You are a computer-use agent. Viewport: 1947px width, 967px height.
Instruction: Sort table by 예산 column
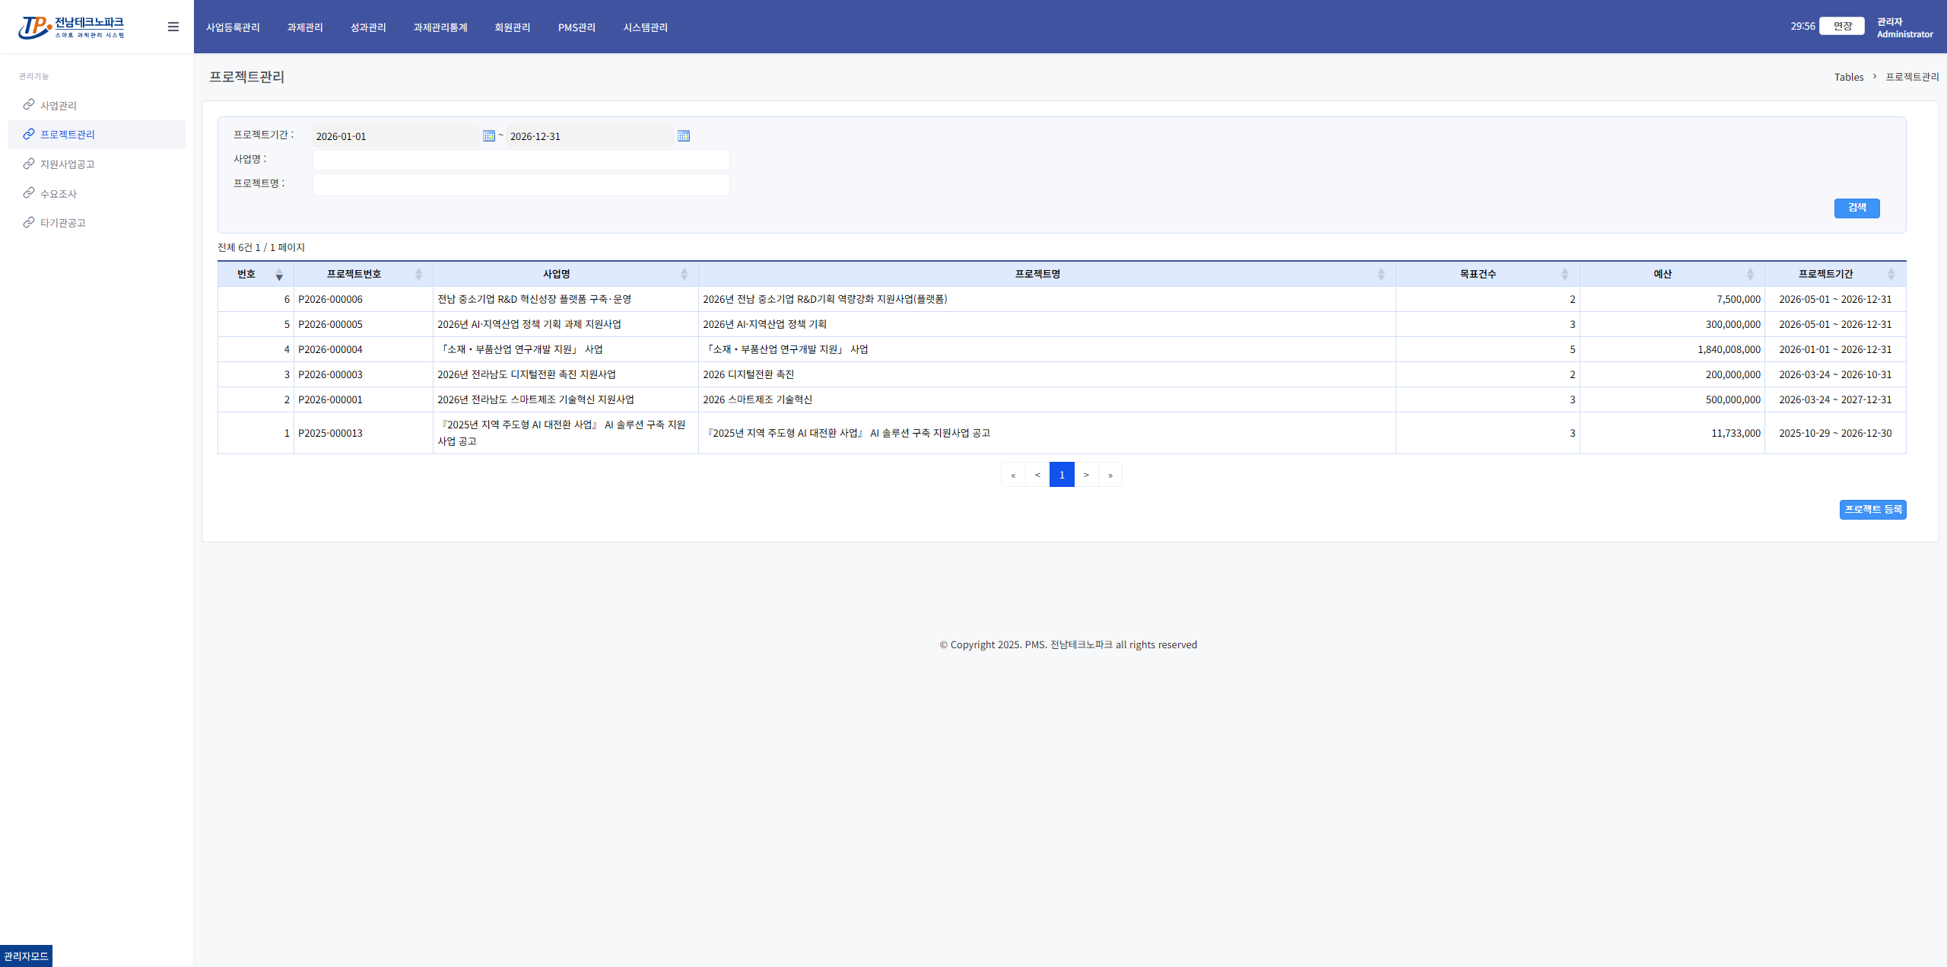(1750, 274)
